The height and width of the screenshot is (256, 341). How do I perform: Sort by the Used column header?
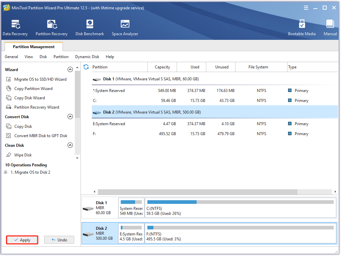tap(192, 67)
